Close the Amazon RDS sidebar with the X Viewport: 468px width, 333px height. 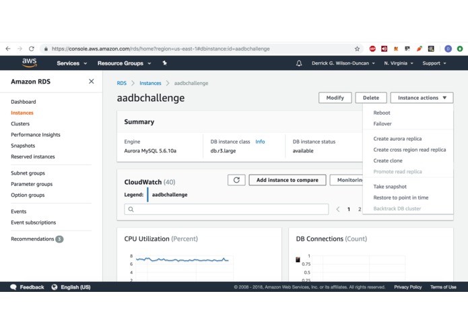(92, 82)
